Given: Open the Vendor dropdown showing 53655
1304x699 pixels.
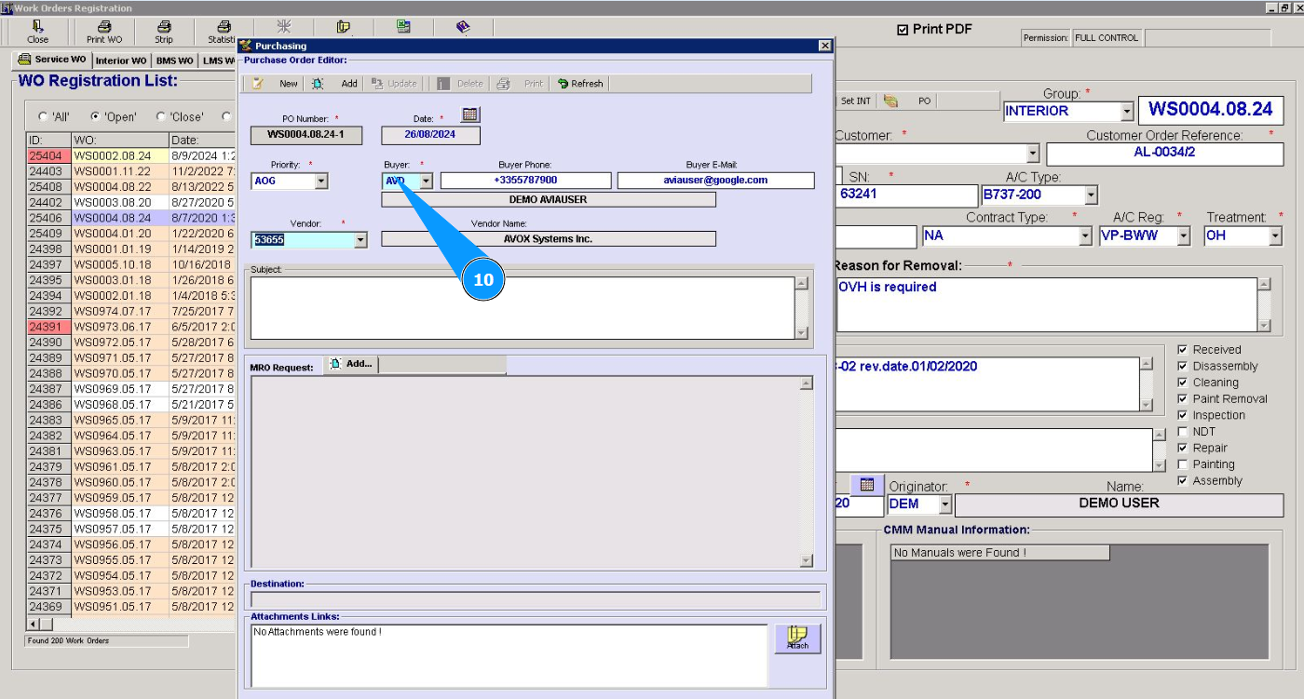Looking at the screenshot, I should coord(360,240).
